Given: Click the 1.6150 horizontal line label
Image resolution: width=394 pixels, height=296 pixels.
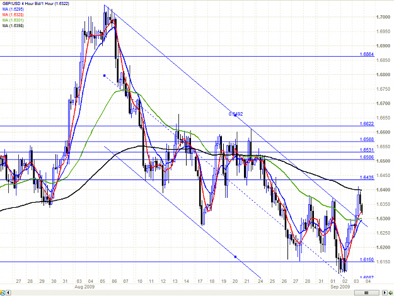Looking at the screenshot, I should [367, 259].
